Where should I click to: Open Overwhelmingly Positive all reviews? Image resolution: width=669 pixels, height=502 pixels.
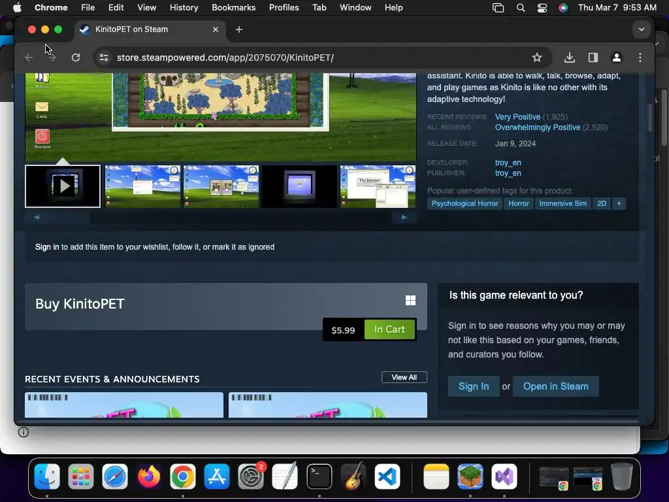[x=538, y=127]
